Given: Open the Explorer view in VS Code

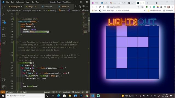Looking at the screenshot, I should tap(4, 7).
